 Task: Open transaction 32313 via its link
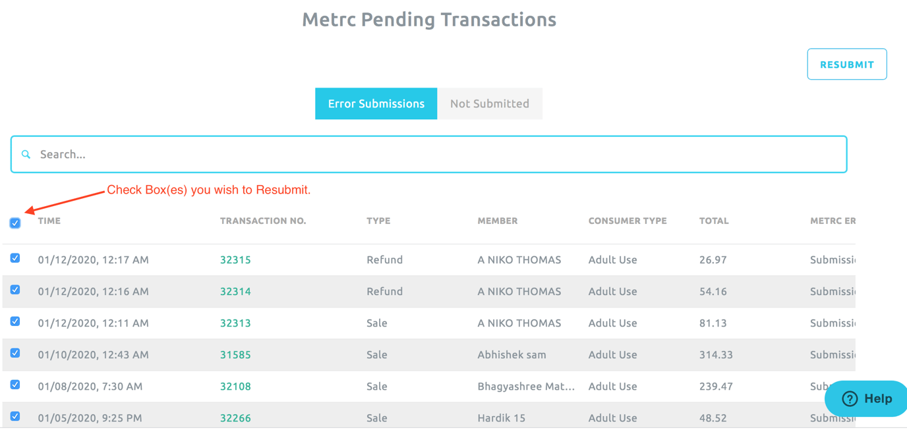[x=235, y=323]
